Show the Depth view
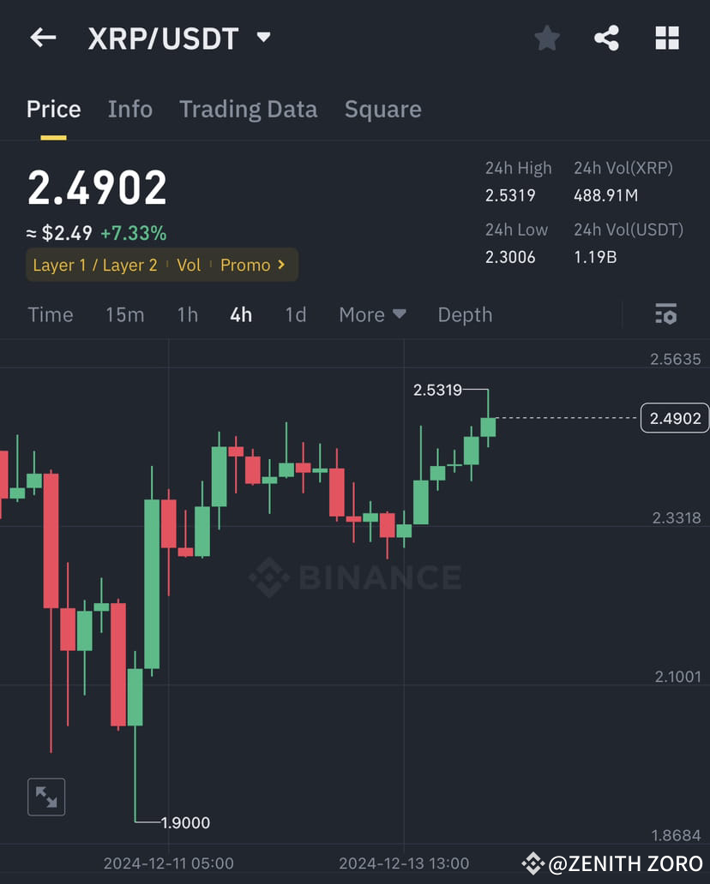This screenshot has height=884, width=710. coord(465,314)
